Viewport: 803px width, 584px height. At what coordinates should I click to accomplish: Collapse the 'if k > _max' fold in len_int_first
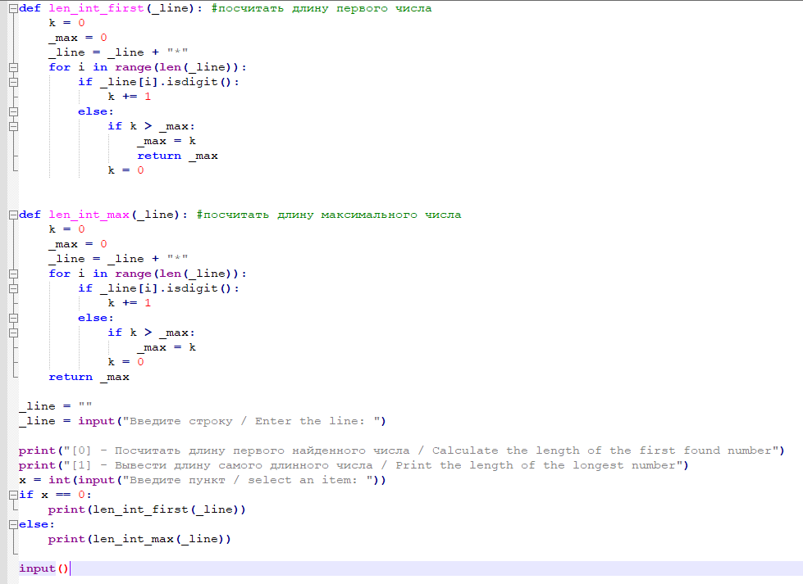click(x=13, y=126)
